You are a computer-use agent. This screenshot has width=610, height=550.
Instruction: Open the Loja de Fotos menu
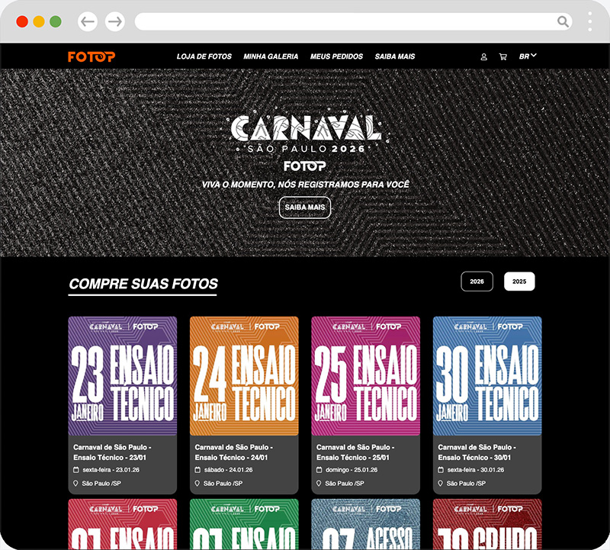[x=204, y=56]
